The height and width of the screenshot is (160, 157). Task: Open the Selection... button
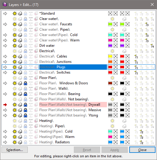pyautogui.click(x=15, y=150)
